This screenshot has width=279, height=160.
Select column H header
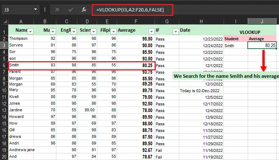click(201, 21)
